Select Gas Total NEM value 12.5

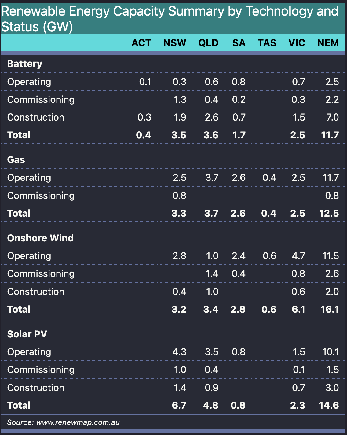click(329, 213)
